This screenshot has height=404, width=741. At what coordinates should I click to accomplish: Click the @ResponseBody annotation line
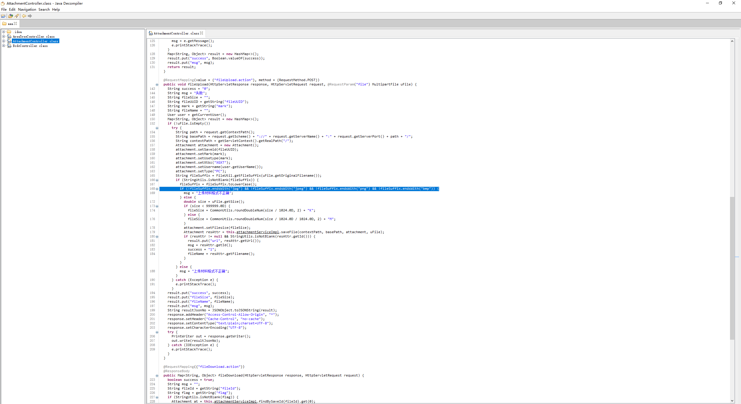pyautogui.click(x=177, y=371)
